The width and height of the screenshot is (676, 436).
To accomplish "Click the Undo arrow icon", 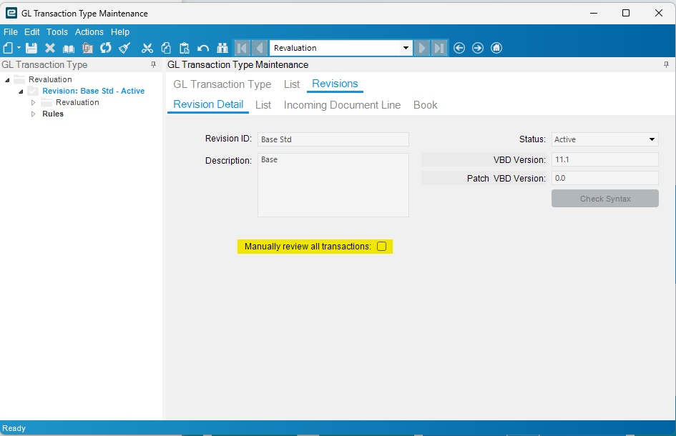I will click(203, 48).
